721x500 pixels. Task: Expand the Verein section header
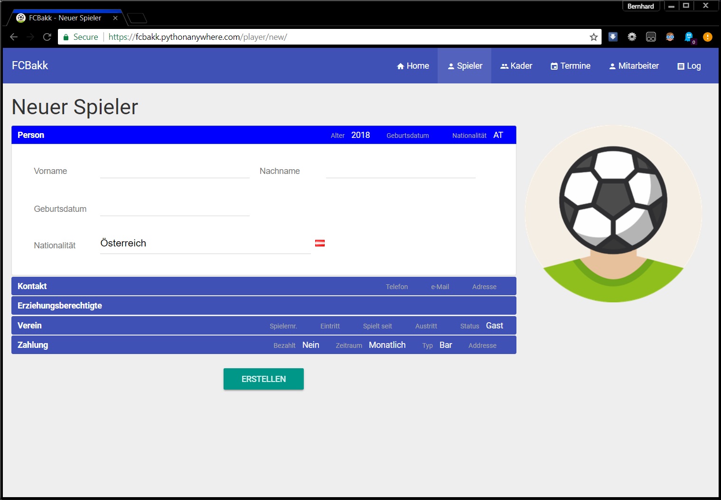pos(29,326)
